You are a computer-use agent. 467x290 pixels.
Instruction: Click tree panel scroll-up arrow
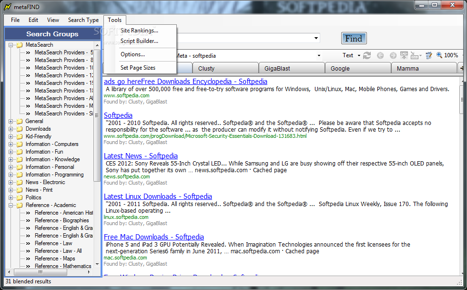97,45
